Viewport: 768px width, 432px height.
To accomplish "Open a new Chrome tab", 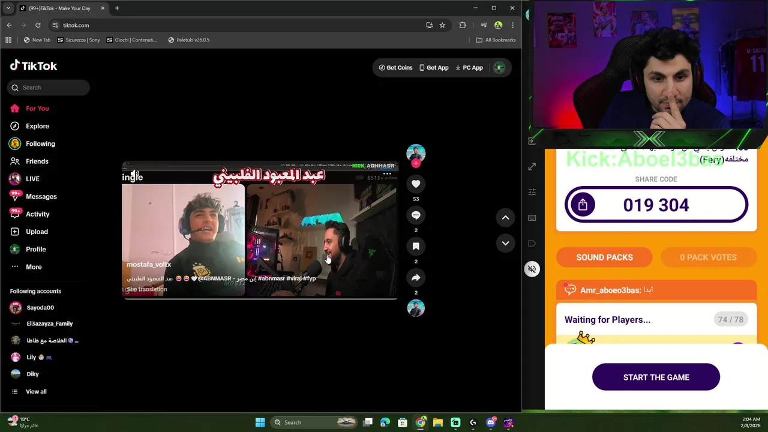I will click(x=117, y=8).
